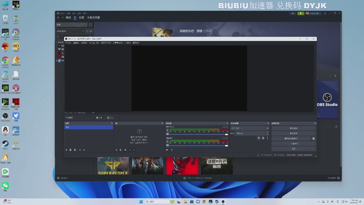364x205 pixels.
Task: Move source up in Sources panel
Action: pos(130,150)
